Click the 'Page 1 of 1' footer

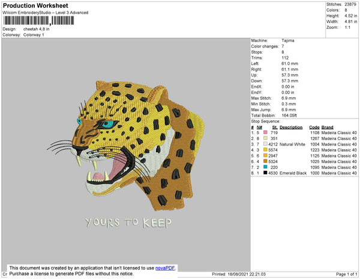[x=347, y=274]
